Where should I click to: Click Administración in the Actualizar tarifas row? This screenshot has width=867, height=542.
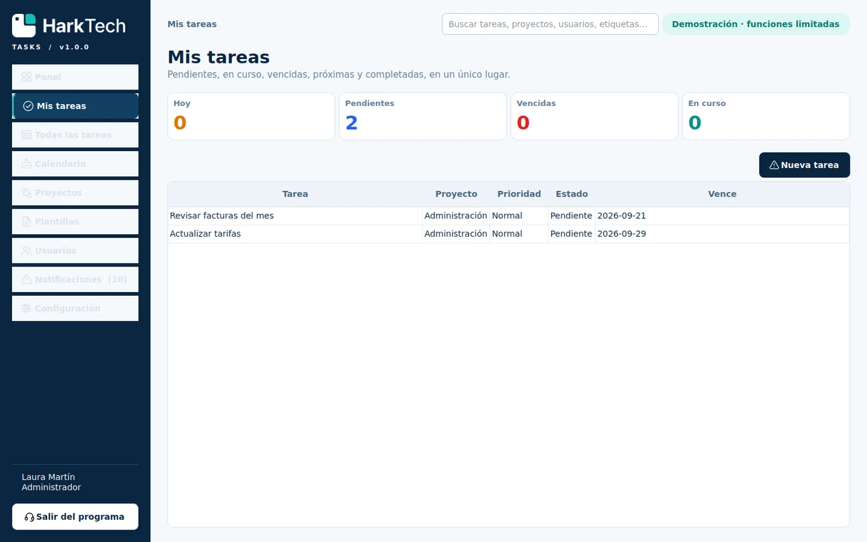(456, 234)
